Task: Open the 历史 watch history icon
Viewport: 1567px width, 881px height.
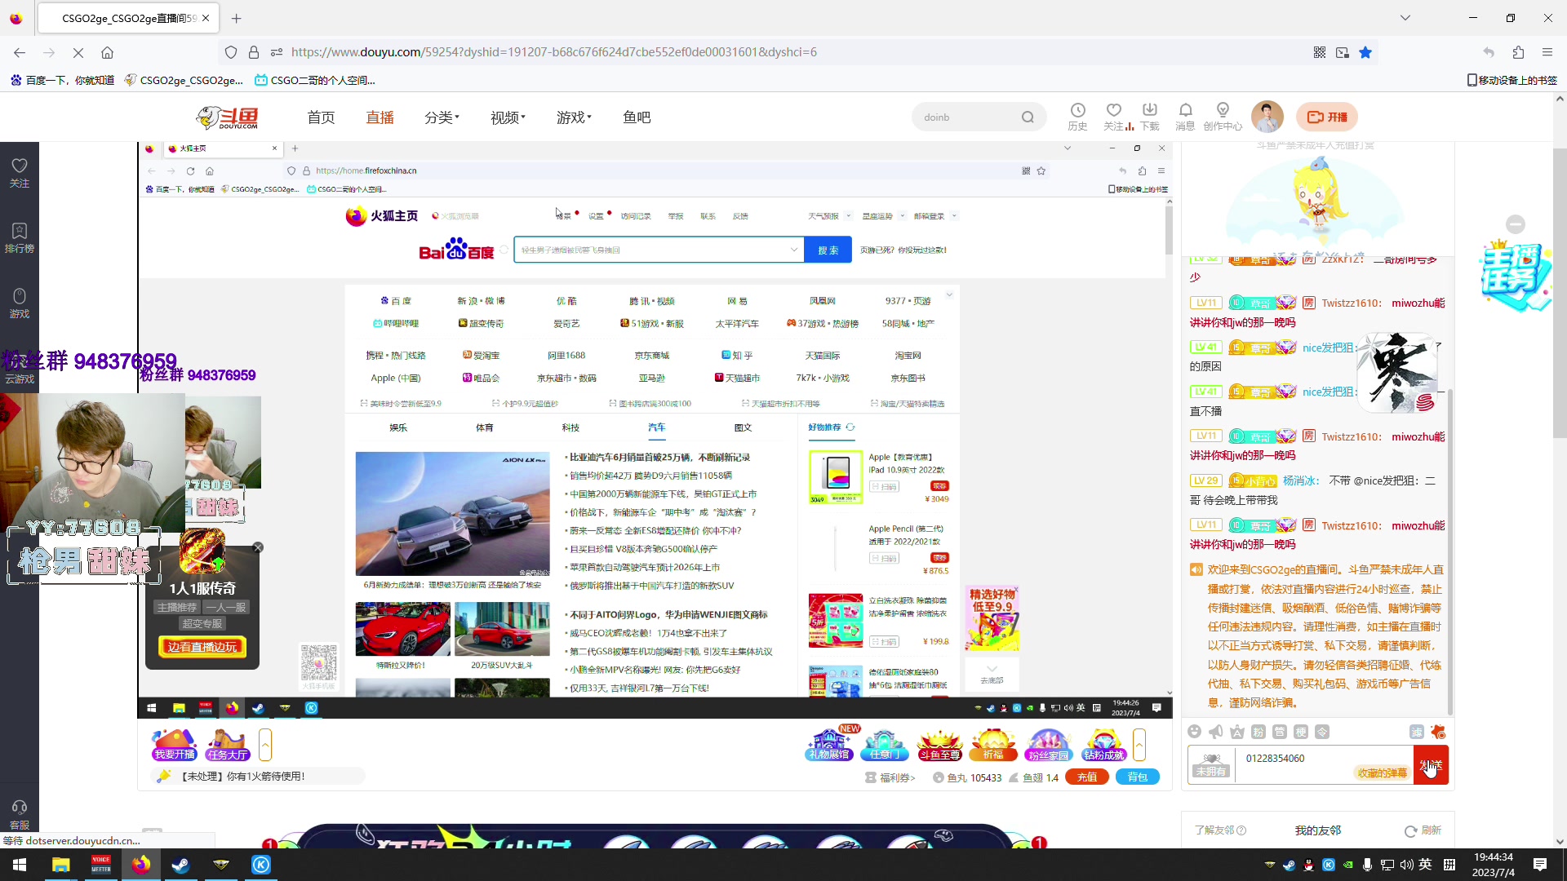Action: [x=1078, y=117]
